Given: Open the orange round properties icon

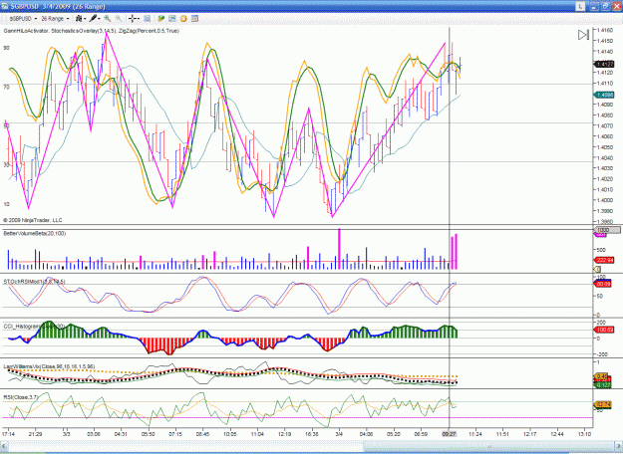Looking at the screenshot, I should [183, 19].
